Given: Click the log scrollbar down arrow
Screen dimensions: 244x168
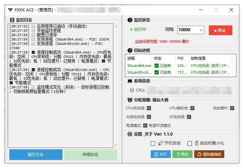Looking at the screenshot, I should [x=116, y=145].
